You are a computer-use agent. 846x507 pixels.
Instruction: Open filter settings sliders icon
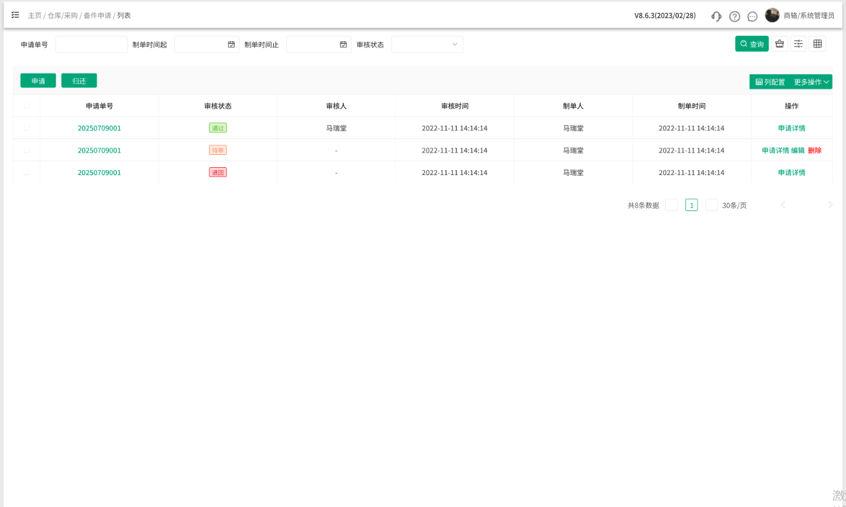[x=798, y=44]
